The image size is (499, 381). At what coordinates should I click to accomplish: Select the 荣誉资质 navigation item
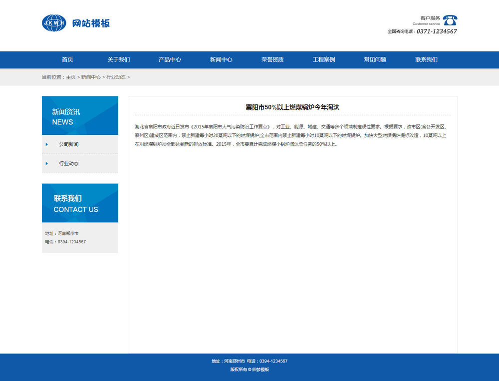[x=272, y=59]
